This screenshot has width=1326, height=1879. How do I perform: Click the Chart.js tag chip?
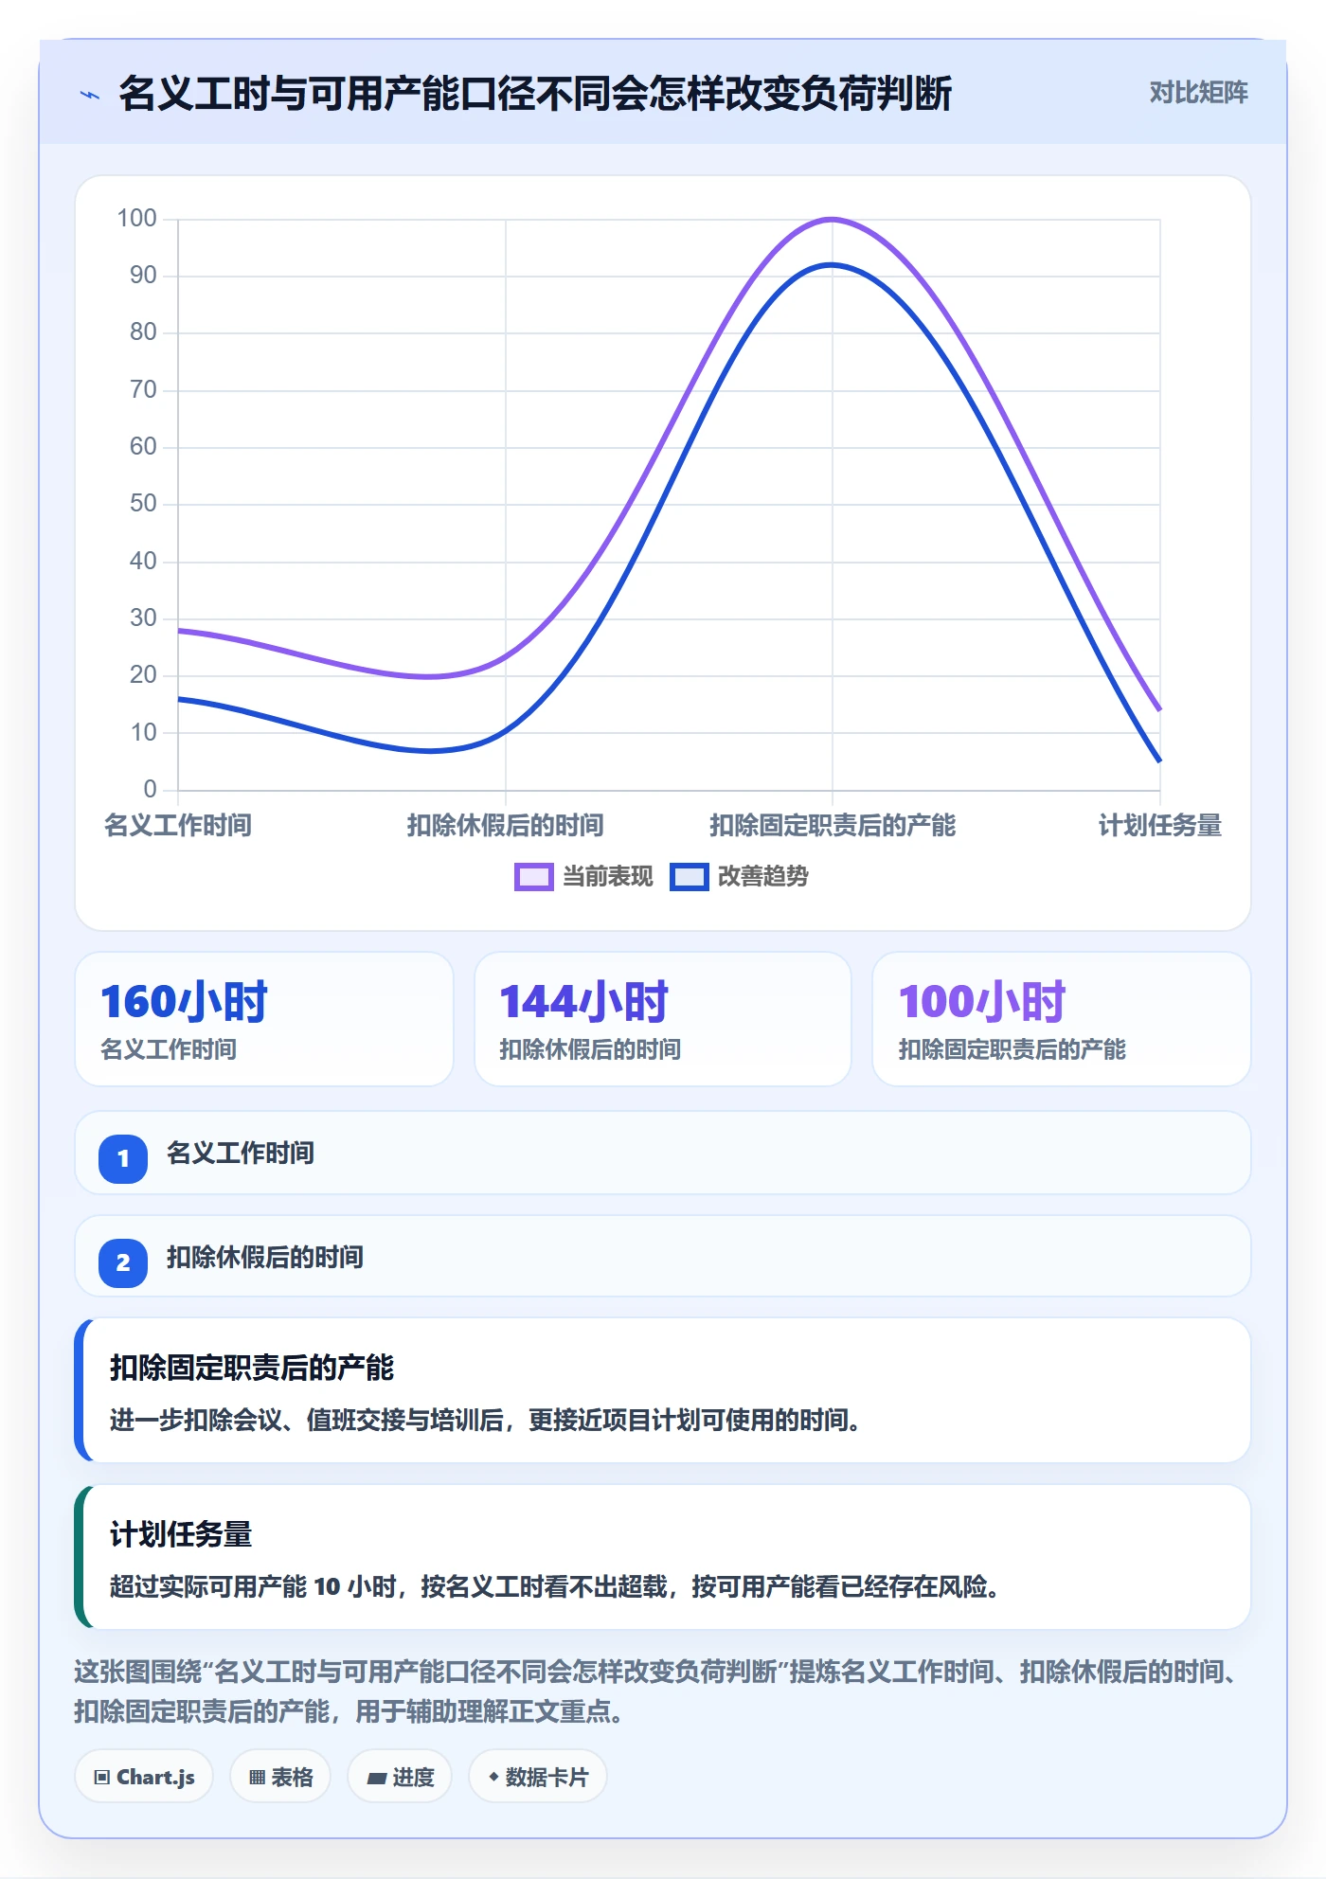(144, 1777)
